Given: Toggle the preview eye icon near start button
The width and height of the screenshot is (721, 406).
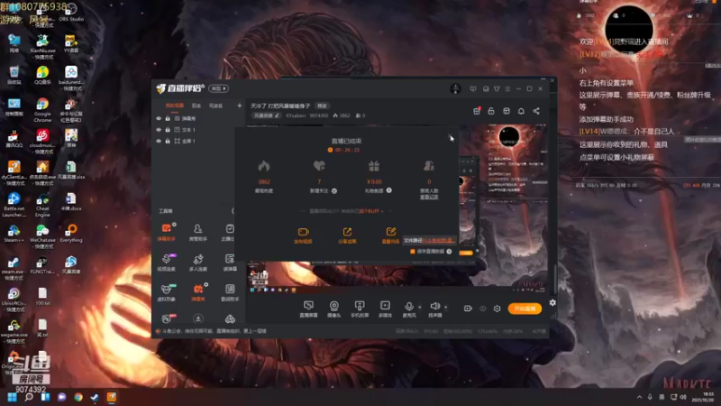Looking at the screenshot, I should pyautogui.click(x=483, y=309).
